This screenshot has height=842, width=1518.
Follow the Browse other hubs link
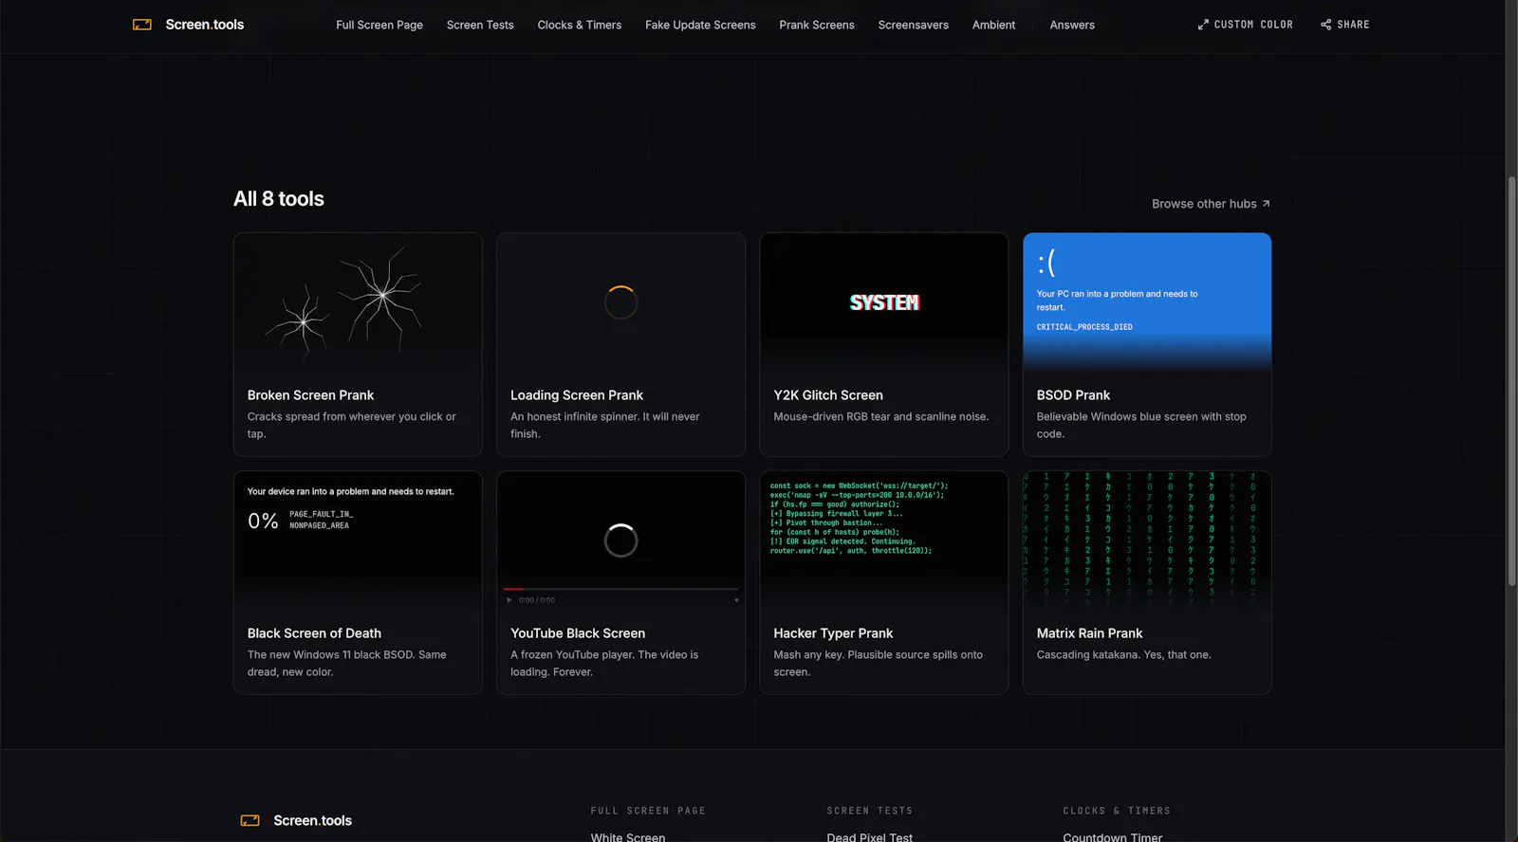[x=1211, y=204]
